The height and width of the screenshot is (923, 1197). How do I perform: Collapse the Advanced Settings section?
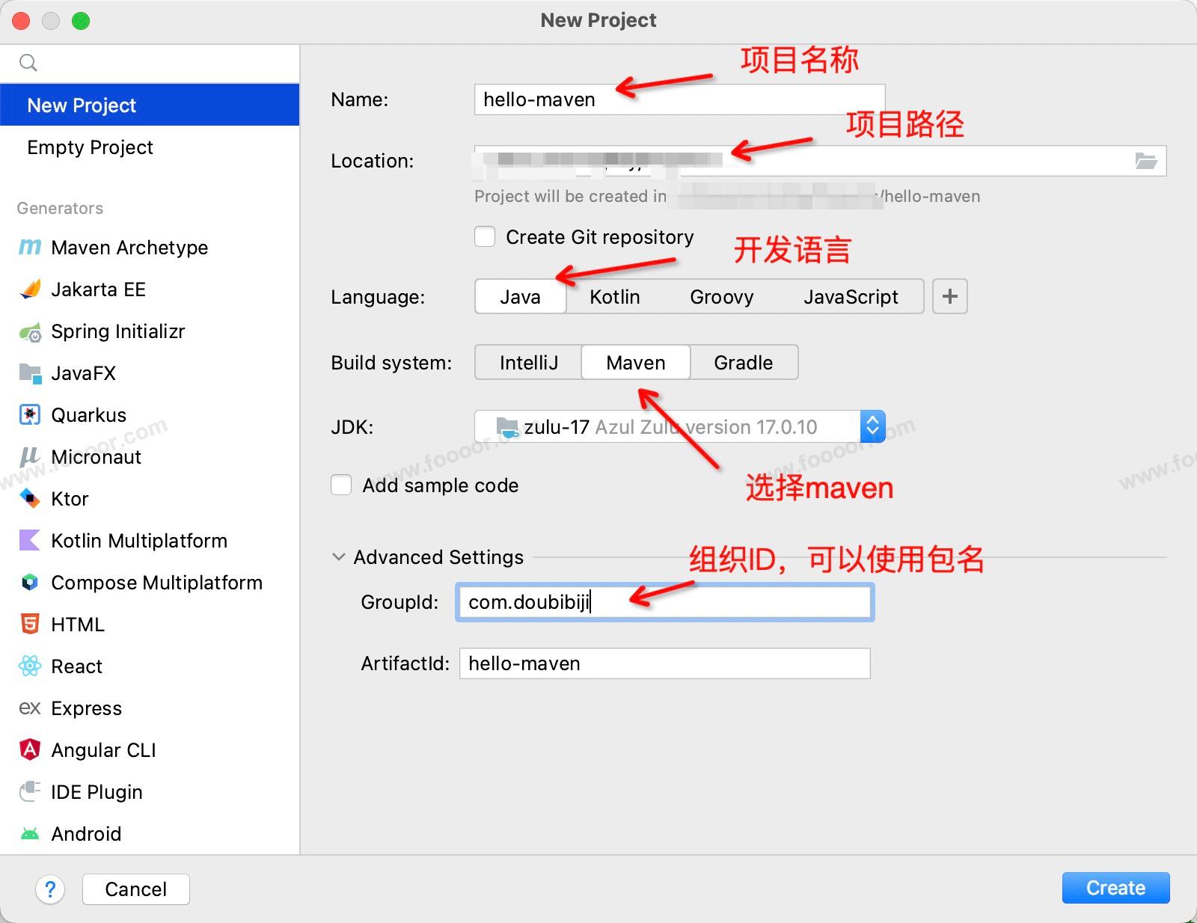[x=339, y=557]
